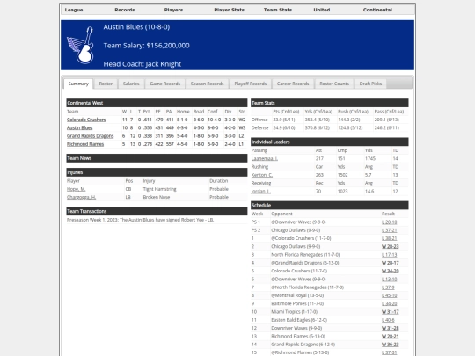This screenshot has height=356, width=475.
Task: Click Jordan's 1023 receiving yards value
Action: click(x=342, y=192)
